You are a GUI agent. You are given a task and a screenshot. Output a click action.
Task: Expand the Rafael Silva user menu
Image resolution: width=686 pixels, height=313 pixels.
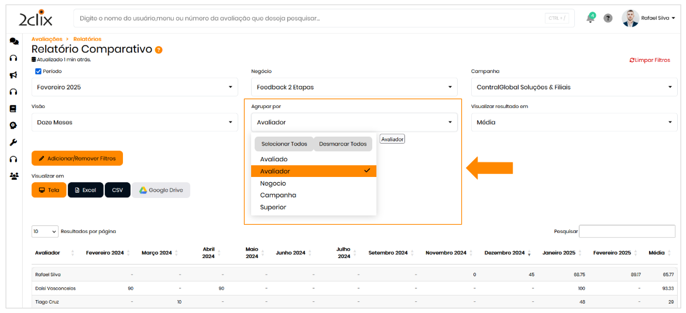click(x=649, y=18)
